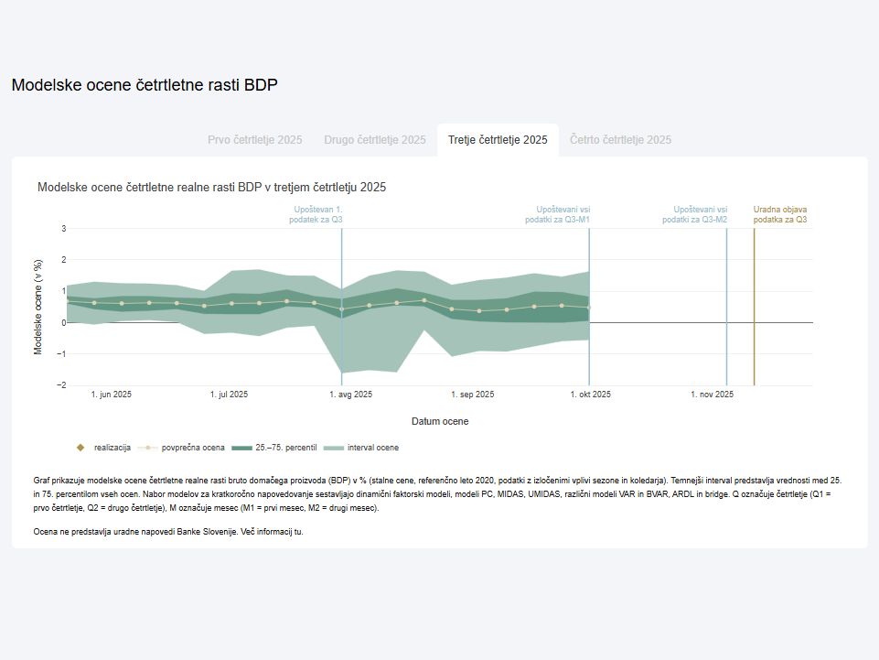
Task: Click the povprečna ocena line marker icon
Action: (148, 448)
